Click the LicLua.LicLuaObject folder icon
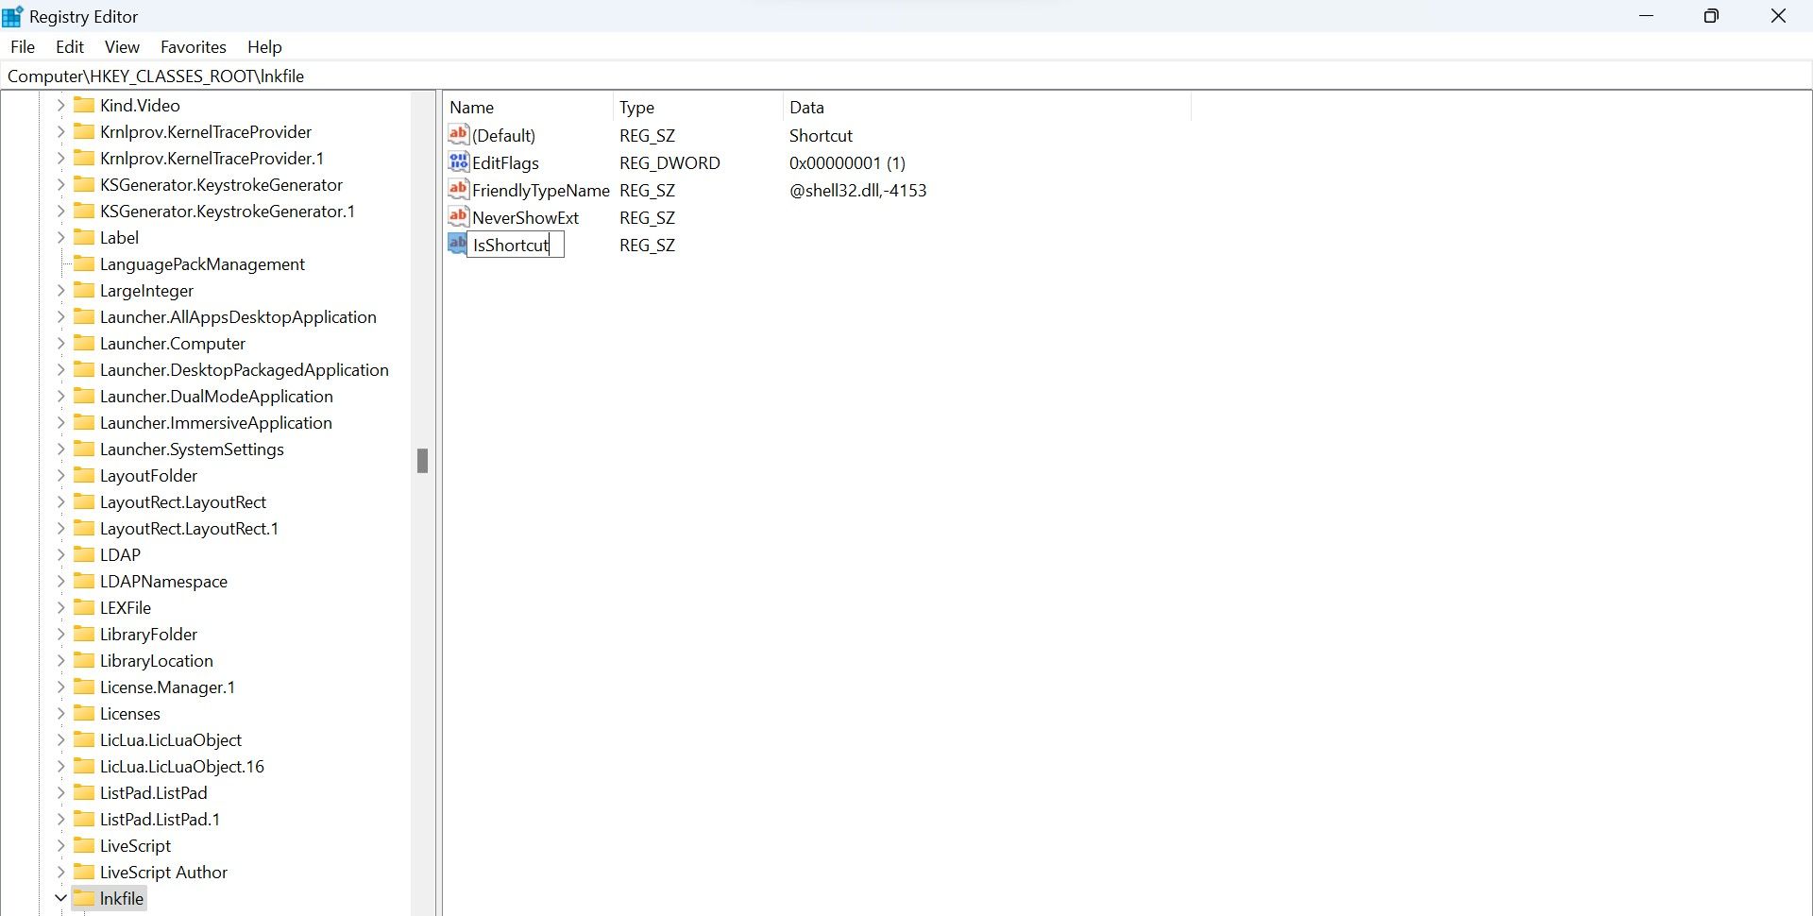 (84, 739)
